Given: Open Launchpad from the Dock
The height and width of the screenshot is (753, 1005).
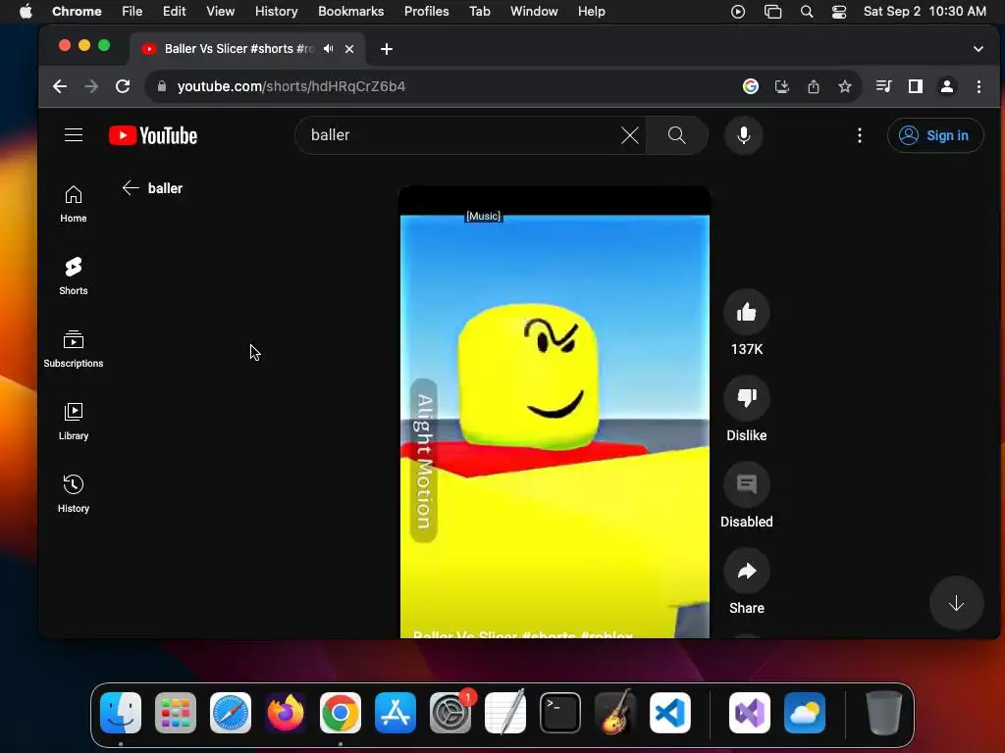Looking at the screenshot, I should (x=176, y=713).
